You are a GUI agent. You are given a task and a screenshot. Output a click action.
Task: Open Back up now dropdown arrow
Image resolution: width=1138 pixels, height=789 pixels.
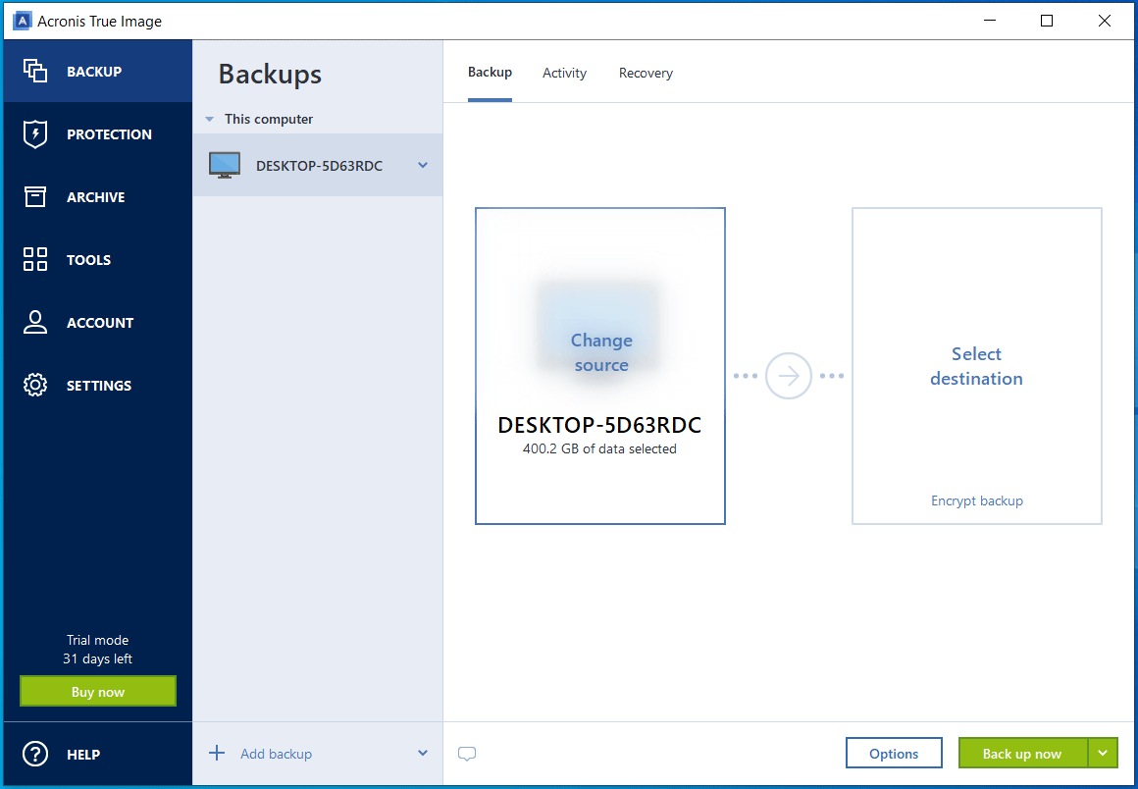[x=1103, y=754]
